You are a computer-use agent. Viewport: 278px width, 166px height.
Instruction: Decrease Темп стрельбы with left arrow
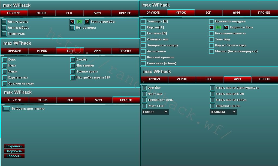(72, 22)
